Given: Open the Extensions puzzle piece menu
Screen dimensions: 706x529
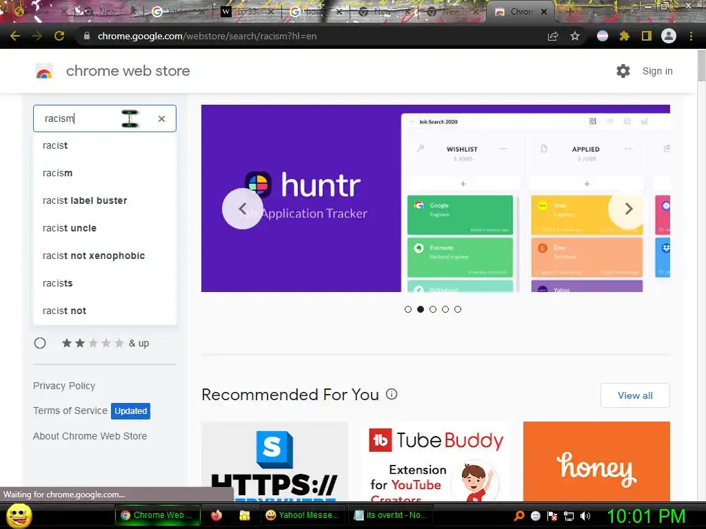Looking at the screenshot, I should click(624, 36).
